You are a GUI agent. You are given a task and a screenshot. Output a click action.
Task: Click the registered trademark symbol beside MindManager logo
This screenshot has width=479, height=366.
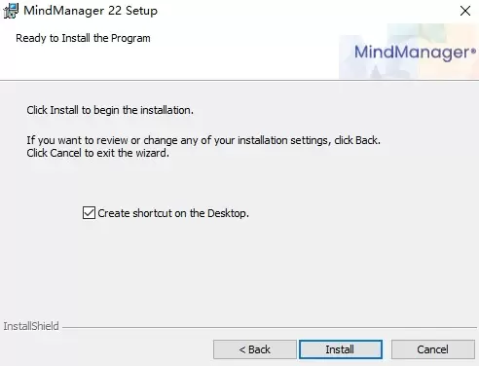click(x=473, y=51)
